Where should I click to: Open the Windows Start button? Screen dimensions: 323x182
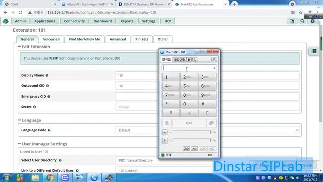point(6,177)
